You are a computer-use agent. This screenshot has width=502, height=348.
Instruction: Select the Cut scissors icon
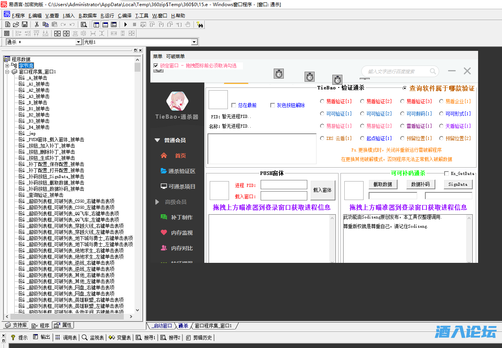pyautogui.click(x=37, y=24)
